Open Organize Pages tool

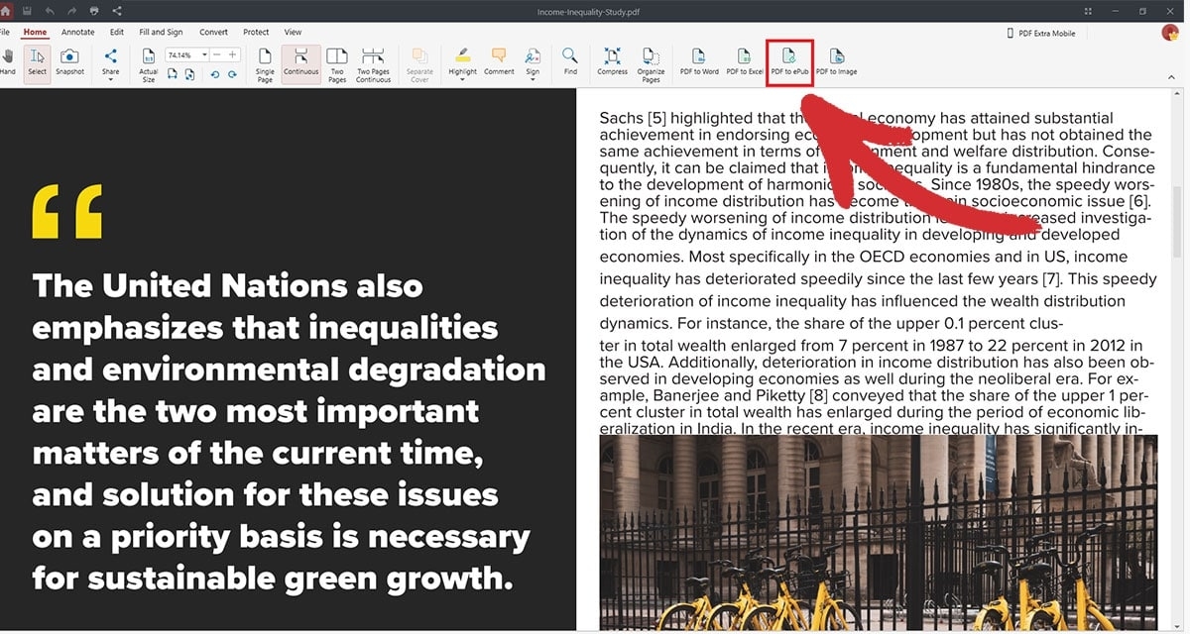pyautogui.click(x=651, y=63)
